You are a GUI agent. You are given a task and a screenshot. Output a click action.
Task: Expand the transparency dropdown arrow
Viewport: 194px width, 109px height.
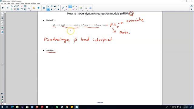pyautogui.click(x=92, y=10)
